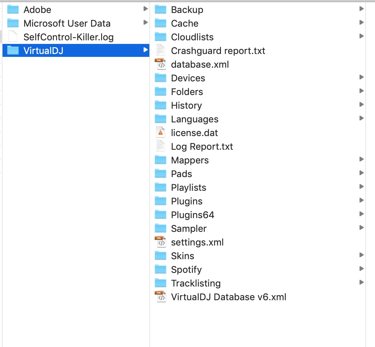
Task: Select the Tracklisting folder name
Action: (x=196, y=283)
